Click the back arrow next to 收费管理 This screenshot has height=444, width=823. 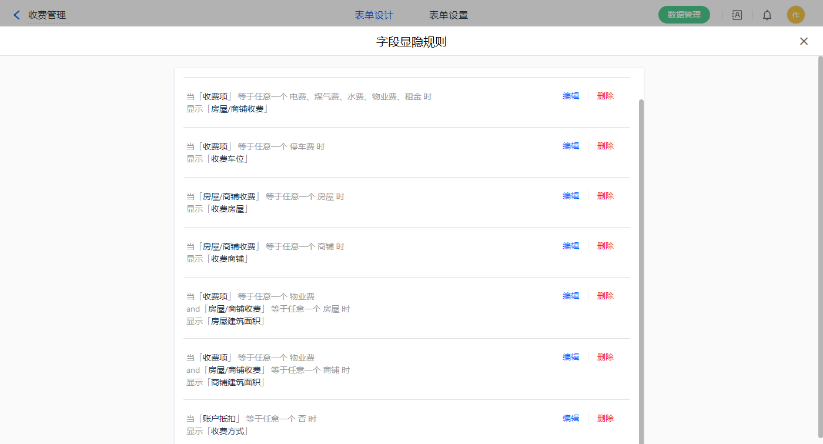click(16, 15)
